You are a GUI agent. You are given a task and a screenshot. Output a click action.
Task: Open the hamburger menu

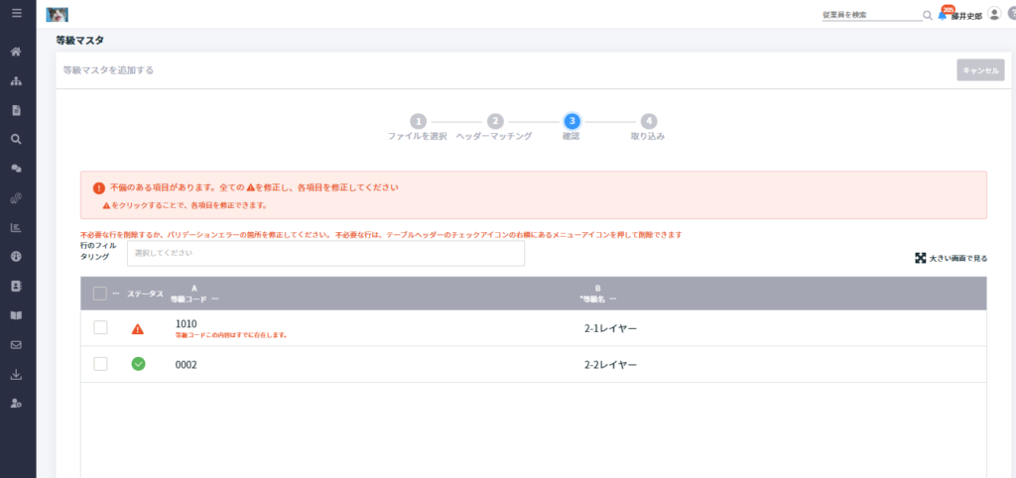pyautogui.click(x=17, y=13)
